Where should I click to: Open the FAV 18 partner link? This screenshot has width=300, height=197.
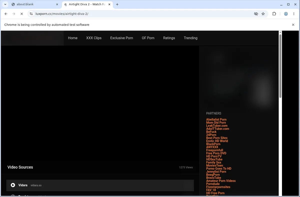tap(211, 190)
